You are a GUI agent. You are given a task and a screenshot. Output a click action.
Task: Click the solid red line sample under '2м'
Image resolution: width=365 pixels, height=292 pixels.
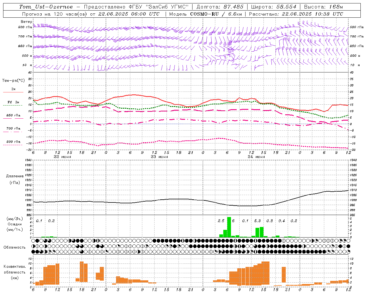pyautogui.click(x=13, y=92)
